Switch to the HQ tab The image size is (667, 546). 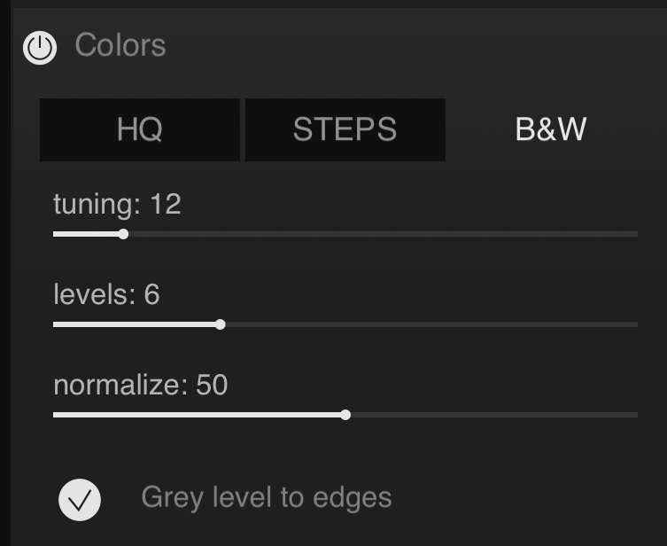pos(140,129)
